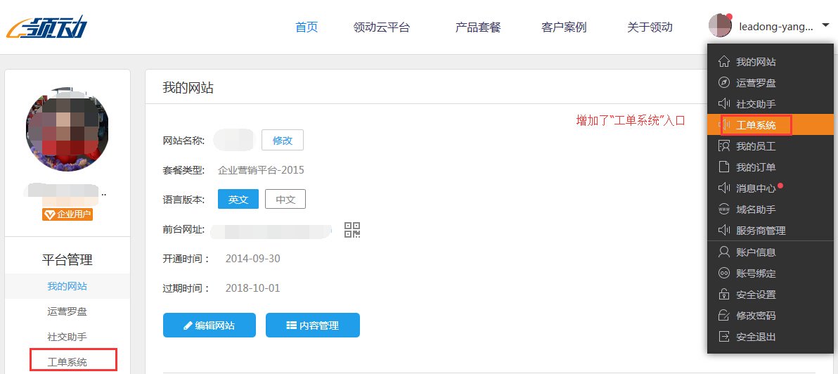Click the QR code icon beside 前台网址
Viewport: 838px width, 374px height.
click(352, 229)
